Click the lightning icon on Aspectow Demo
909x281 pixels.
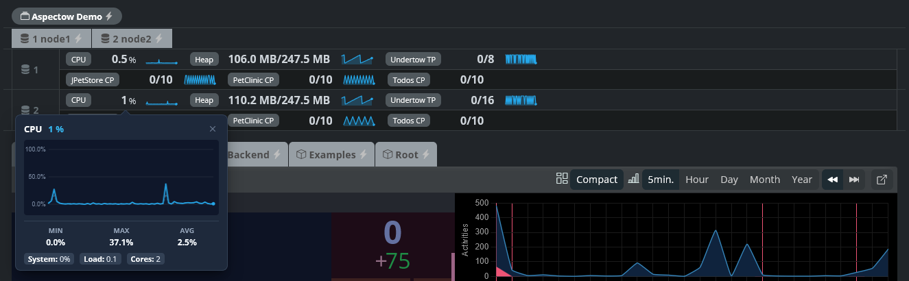pyautogui.click(x=109, y=16)
